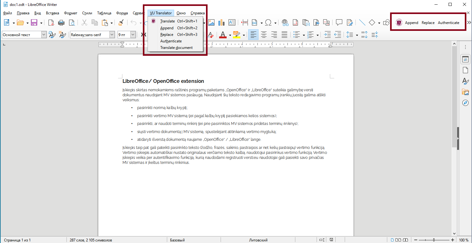Expand the font name dropdown

click(x=112, y=35)
